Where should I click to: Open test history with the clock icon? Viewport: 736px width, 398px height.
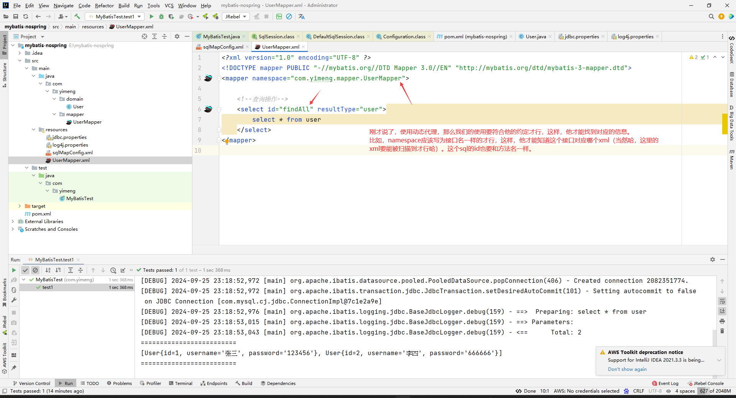click(113, 270)
